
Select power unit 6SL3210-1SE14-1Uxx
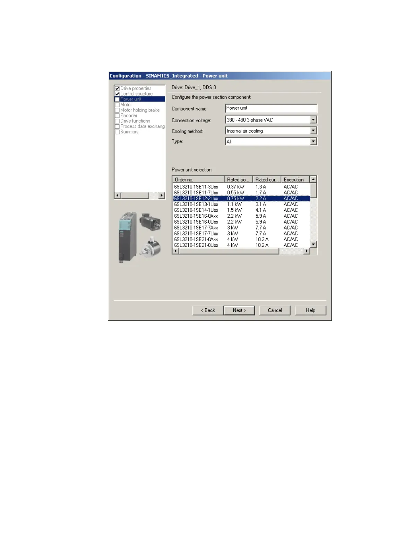click(241, 210)
